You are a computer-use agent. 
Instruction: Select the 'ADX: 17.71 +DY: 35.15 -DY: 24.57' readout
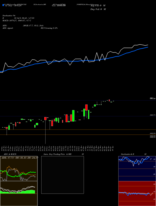(20, 158)
